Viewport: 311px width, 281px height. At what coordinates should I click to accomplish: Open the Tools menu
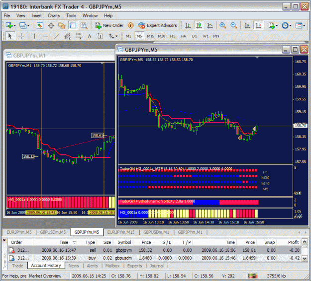tap(71, 15)
